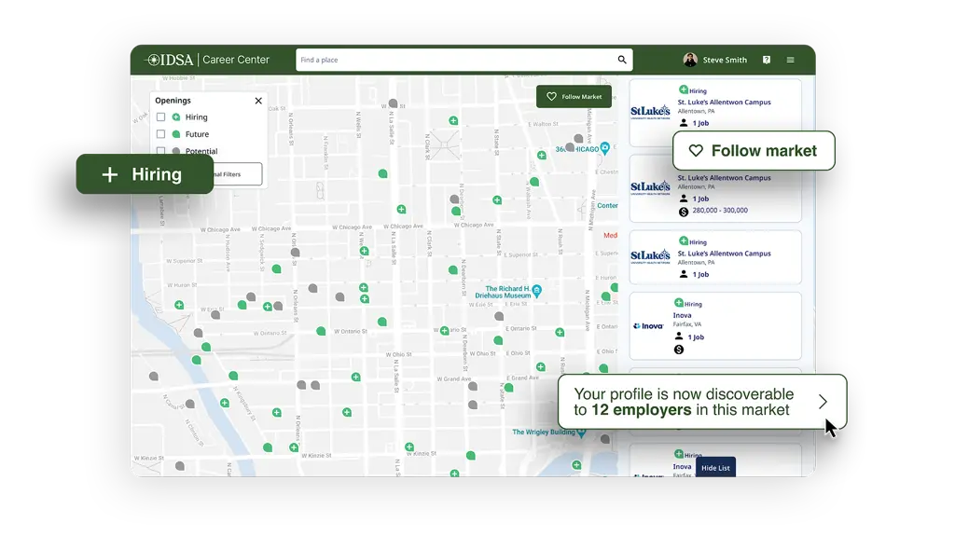The image size is (955, 536).
Task: Tick the Future checkbox
Action: coord(160,134)
